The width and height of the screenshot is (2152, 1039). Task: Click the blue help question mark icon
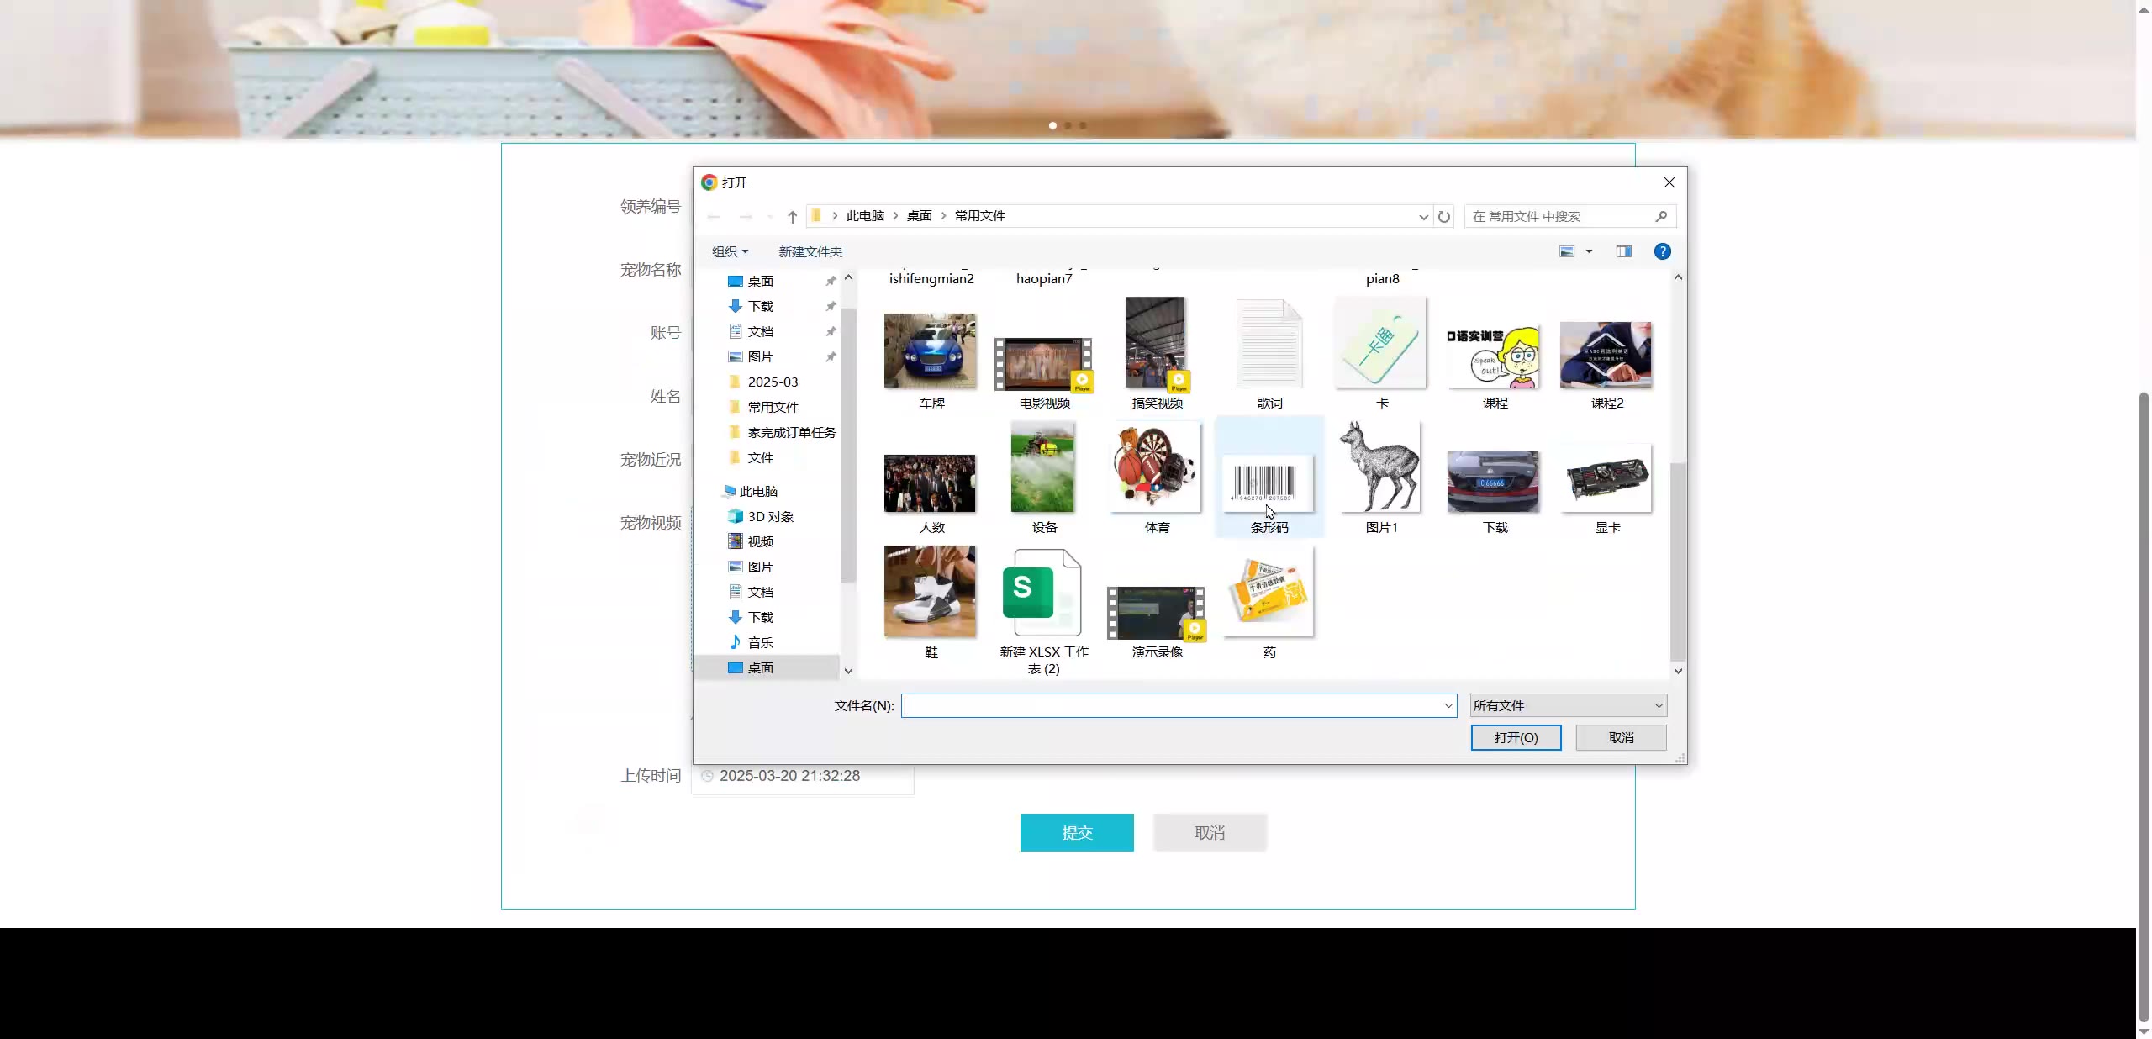(1662, 251)
